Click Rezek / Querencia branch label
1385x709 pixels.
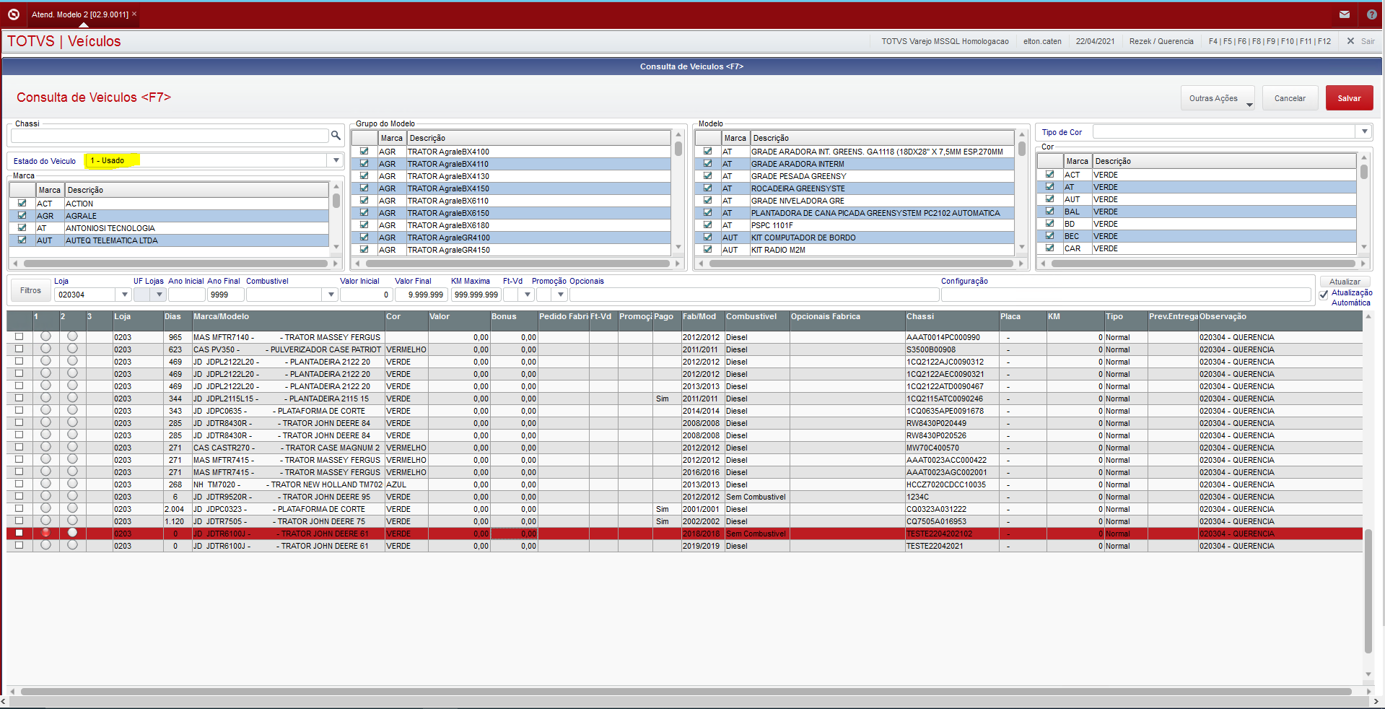(x=1161, y=41)
